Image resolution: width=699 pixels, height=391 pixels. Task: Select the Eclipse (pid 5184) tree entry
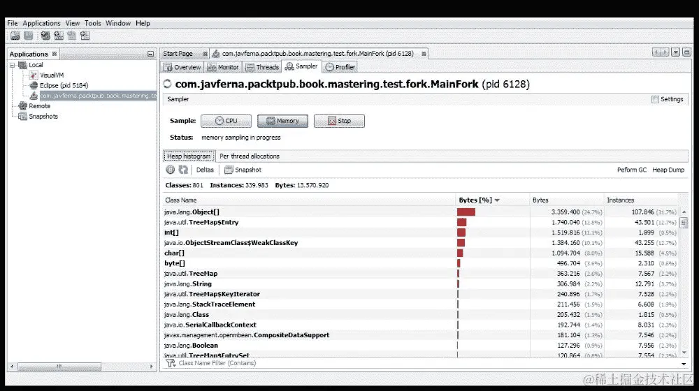click(x=64, y=85)
